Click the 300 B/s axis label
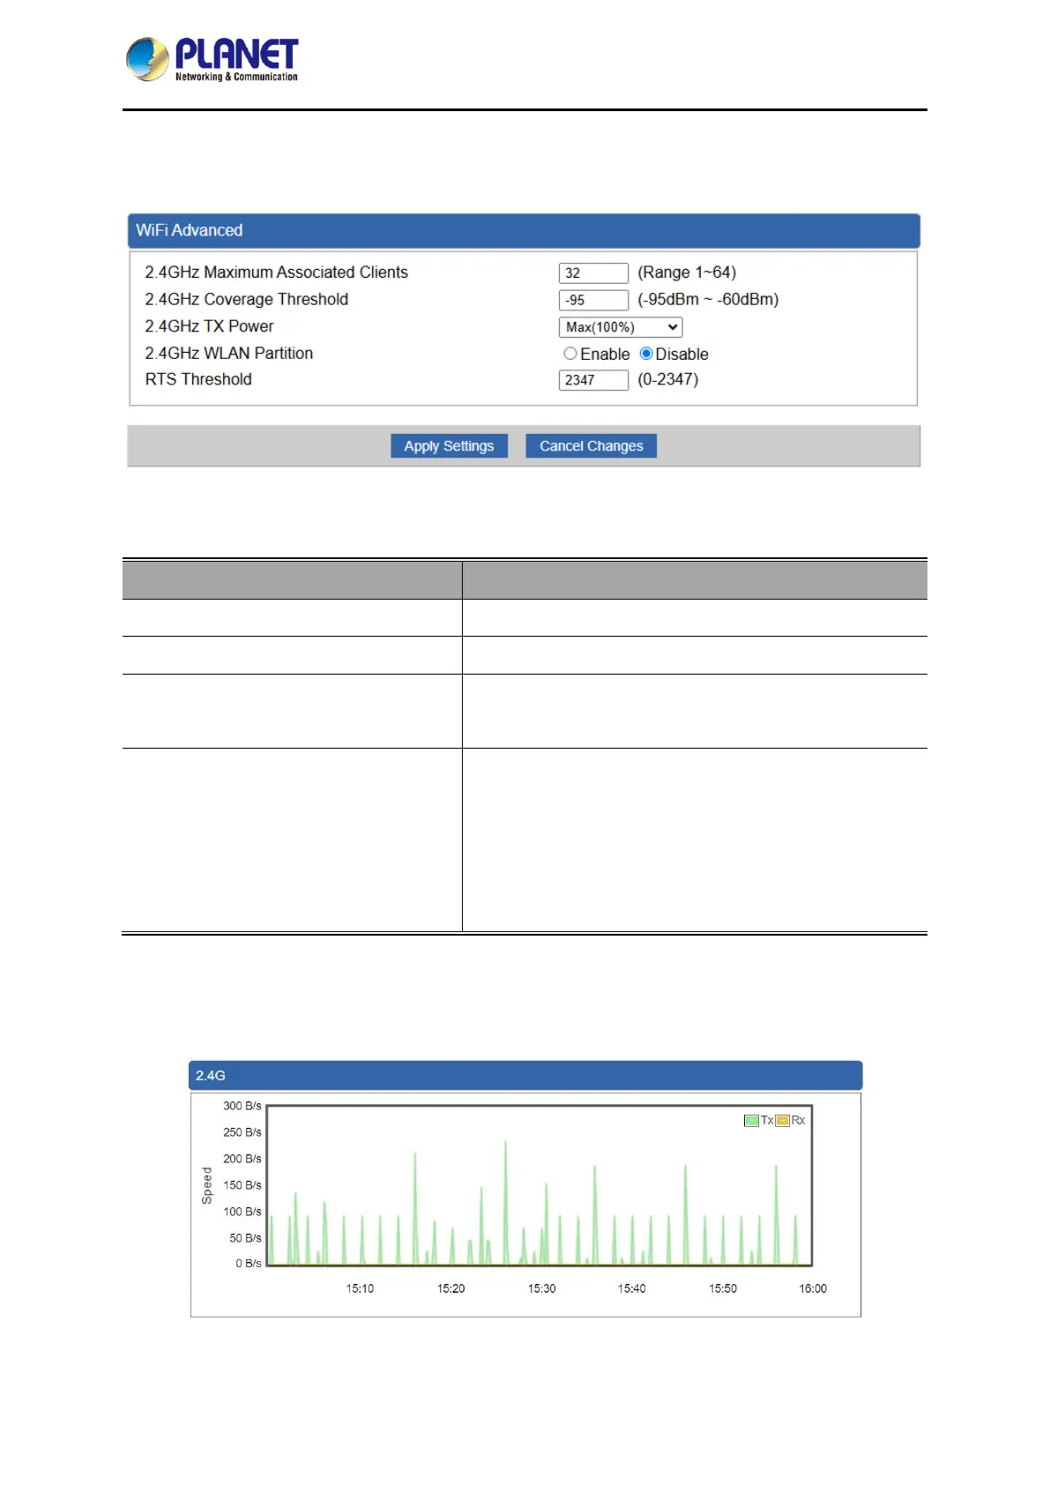The image size is (1050, 1485). pos(242,1106)
